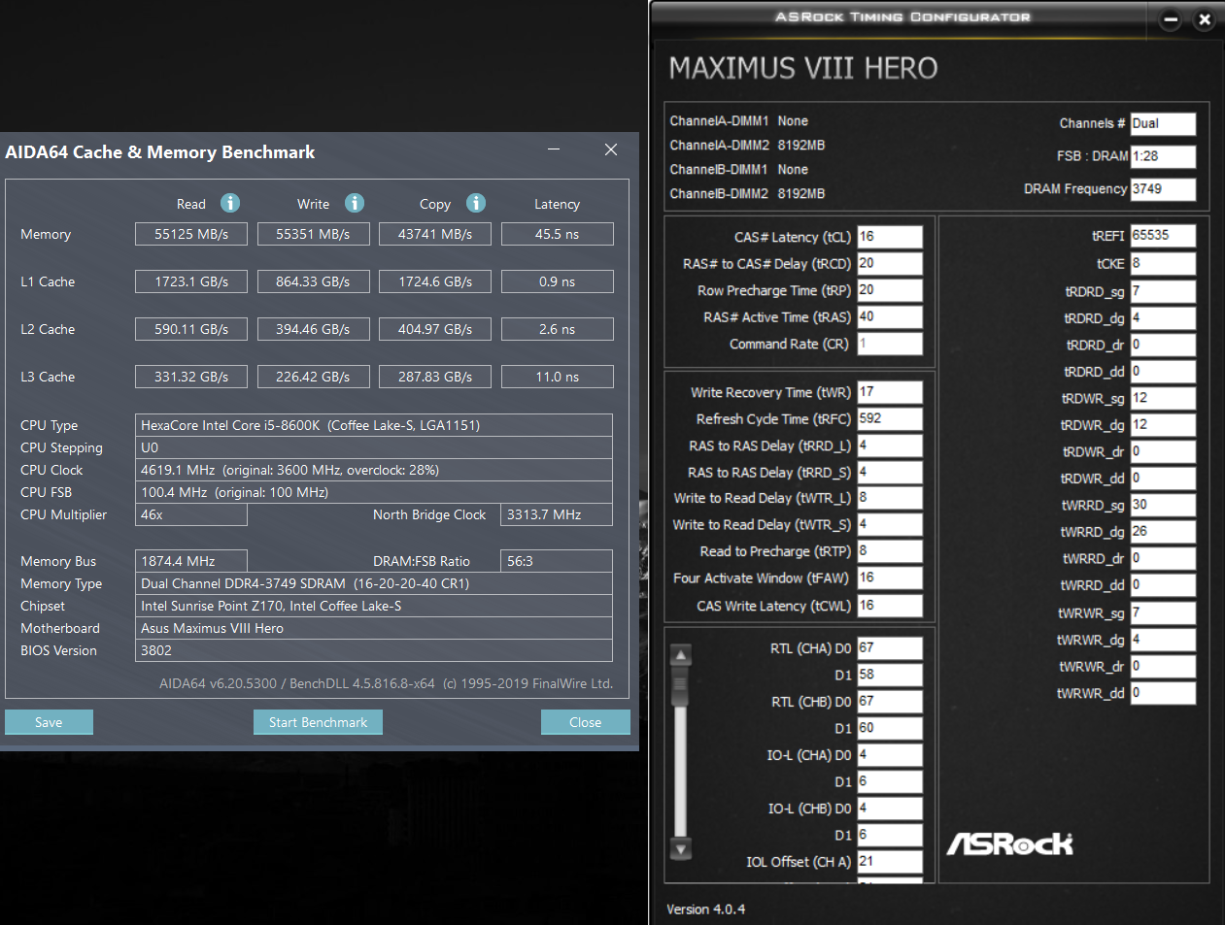Screen dimensions: 1225x925
Task: Click the Motherboard value Asus Maximus VIII Hero
Action: point(374,628)
